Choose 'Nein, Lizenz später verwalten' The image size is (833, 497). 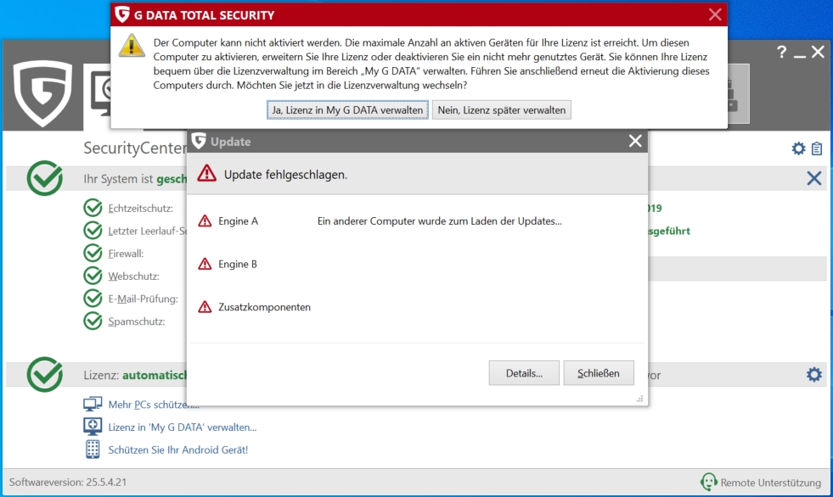502,109
